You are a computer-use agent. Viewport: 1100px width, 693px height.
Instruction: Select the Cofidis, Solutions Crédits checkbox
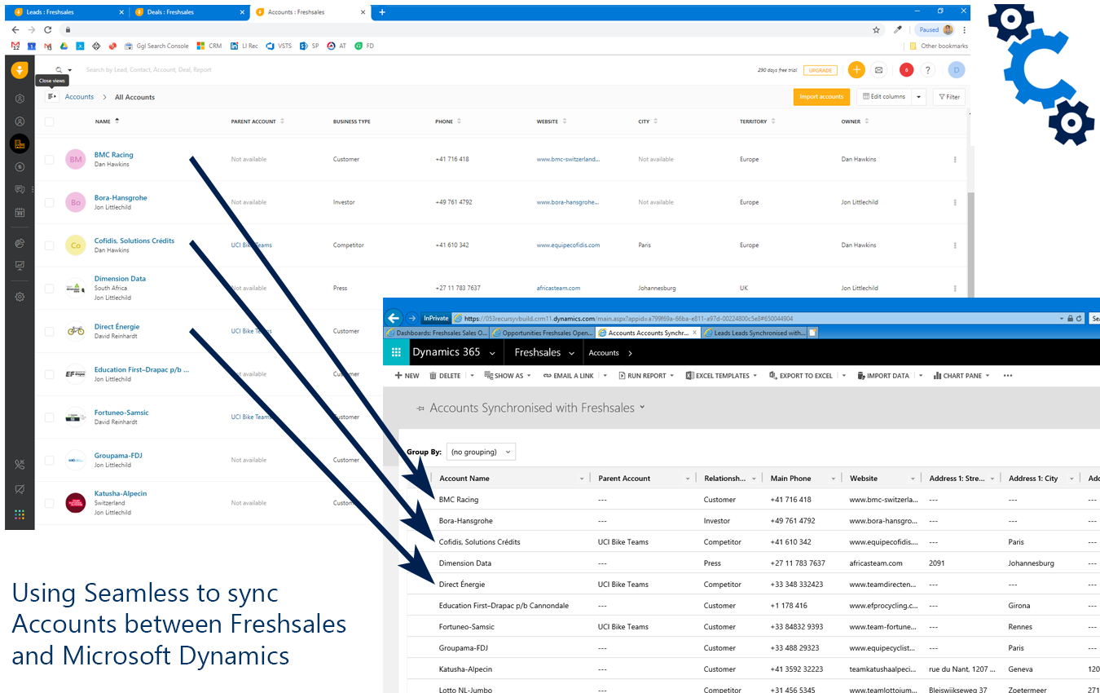49,245
